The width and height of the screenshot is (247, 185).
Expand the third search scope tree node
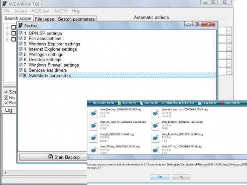point(7,40)
